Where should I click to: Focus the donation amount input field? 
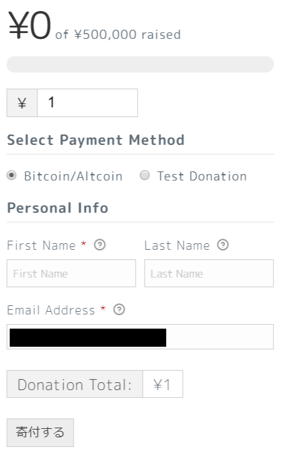[87, 103]
